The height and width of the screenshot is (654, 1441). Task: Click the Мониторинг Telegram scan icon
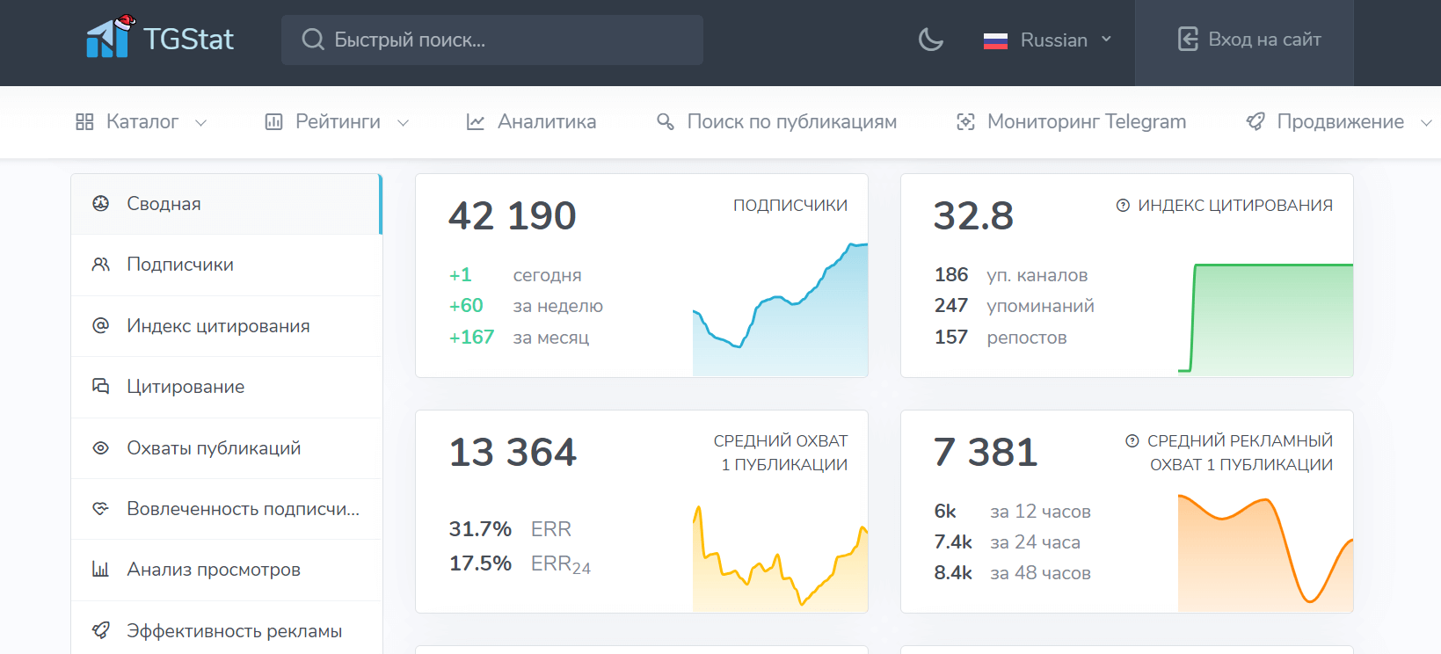[x=965, y=122]
